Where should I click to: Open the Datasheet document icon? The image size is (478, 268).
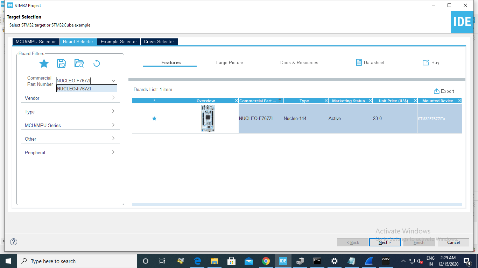pos(359,62)
